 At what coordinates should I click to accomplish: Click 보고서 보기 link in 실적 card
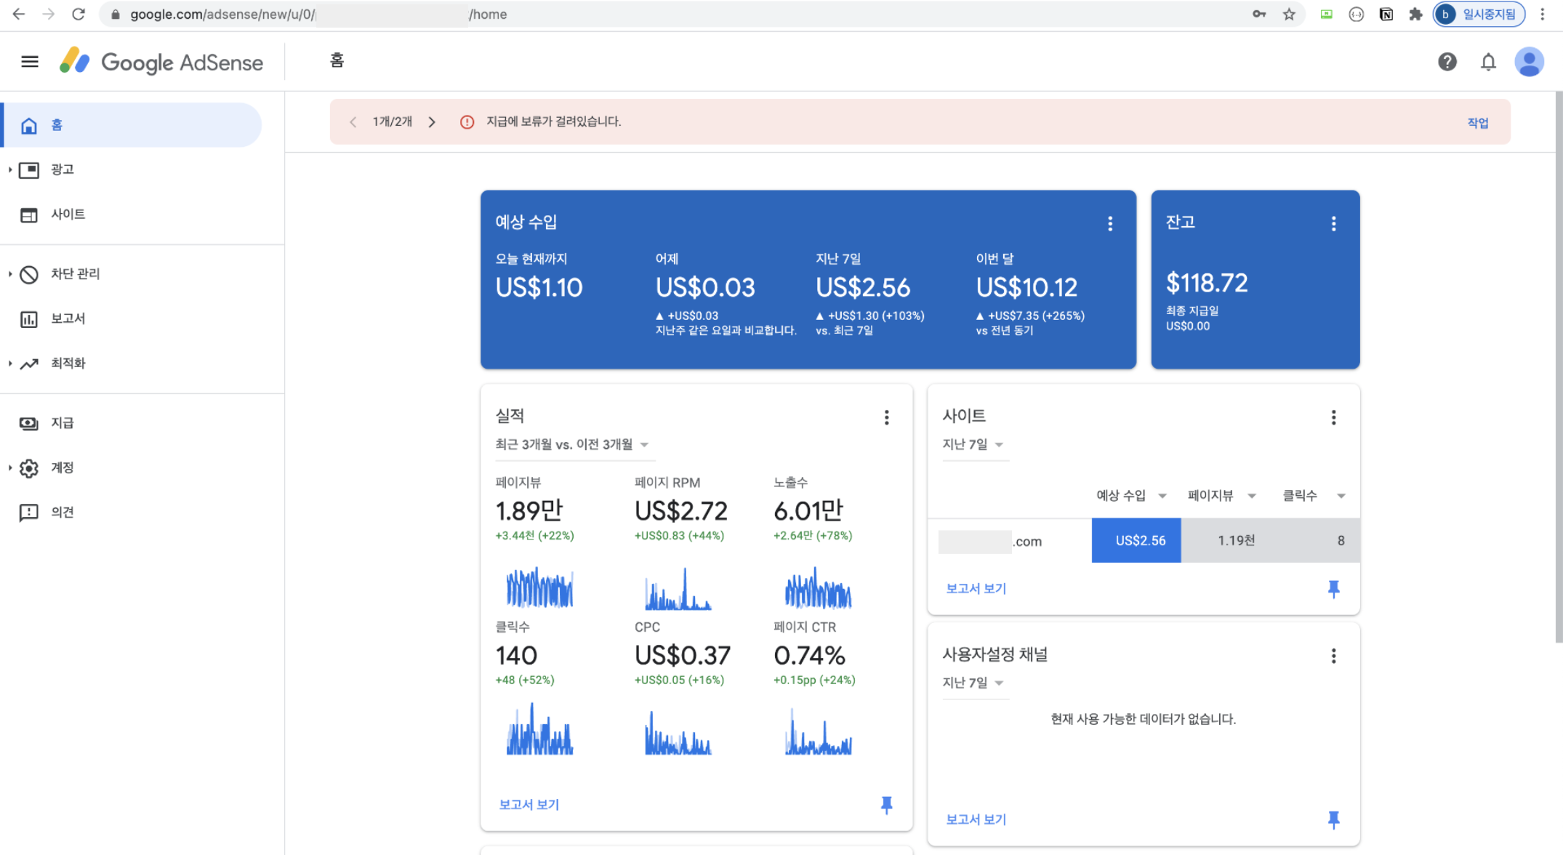tap(529, 804)
